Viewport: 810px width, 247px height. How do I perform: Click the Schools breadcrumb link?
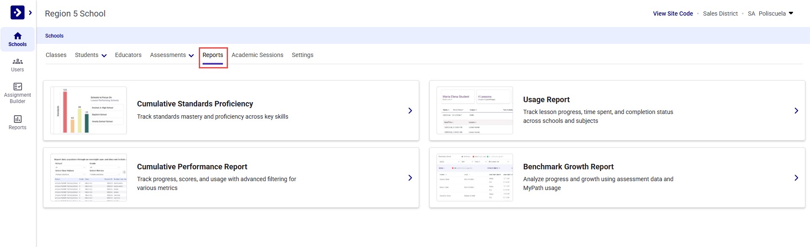click(54, 36)
